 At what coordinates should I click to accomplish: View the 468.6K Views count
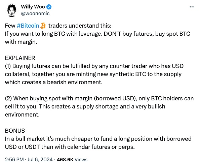click(72, 160)
